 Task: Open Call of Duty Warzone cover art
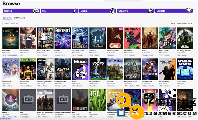click(x=185, y=38)
